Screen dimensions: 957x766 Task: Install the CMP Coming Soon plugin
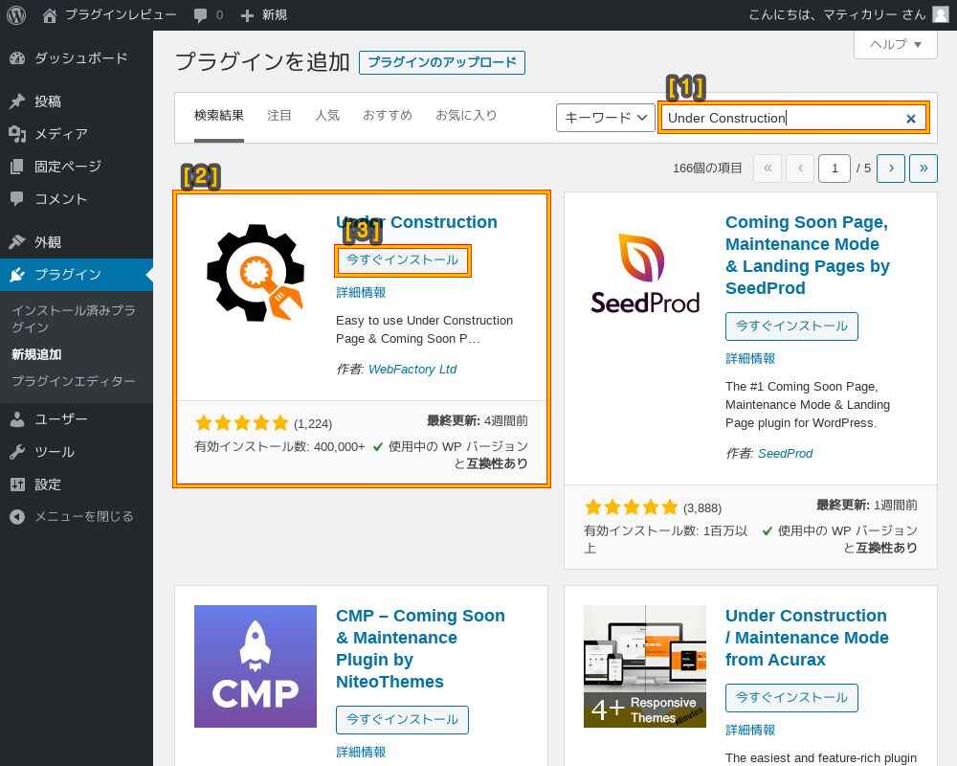click(402, 720)
